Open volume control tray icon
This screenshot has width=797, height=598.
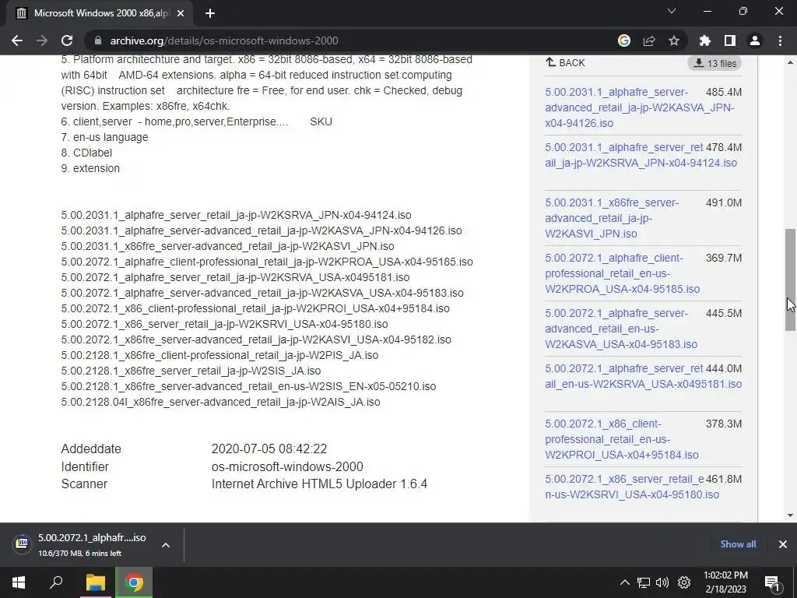tap(662, 582)
